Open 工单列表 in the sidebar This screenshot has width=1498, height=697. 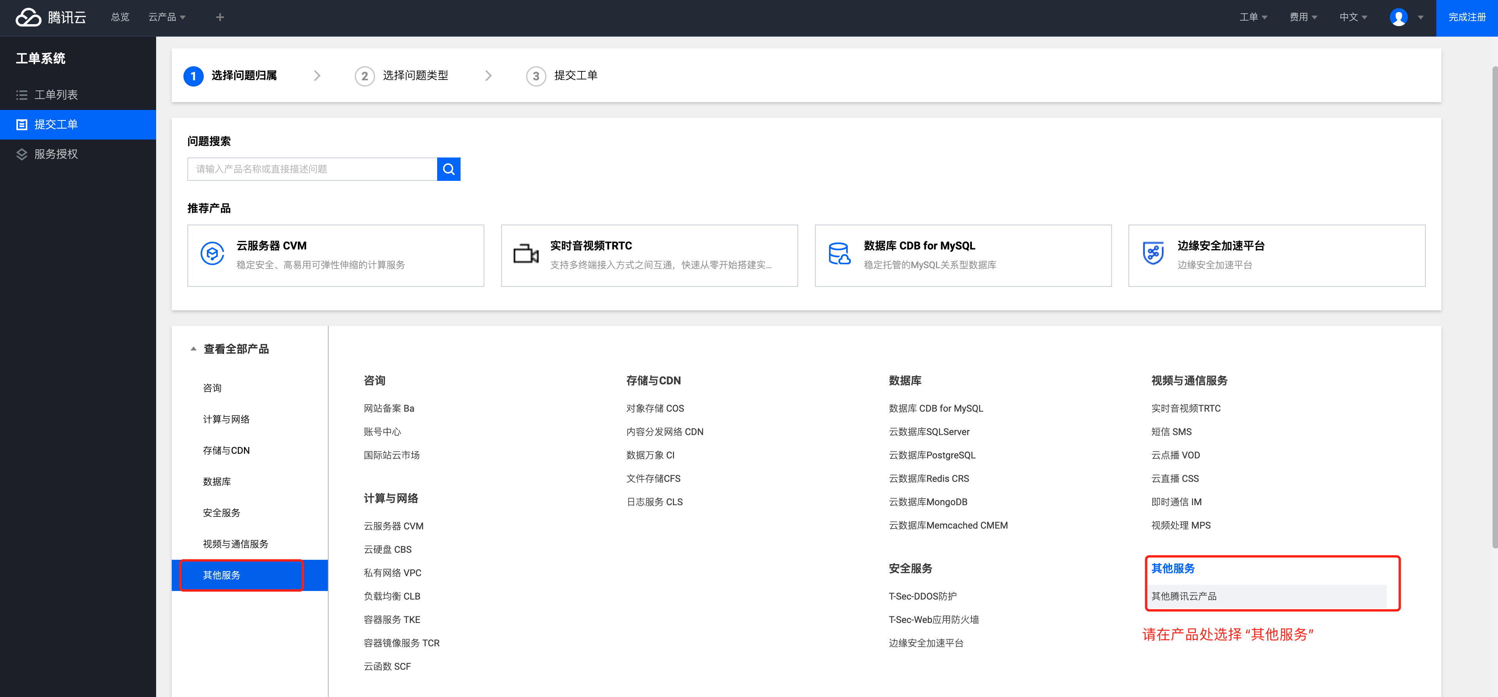click(56, 95)
